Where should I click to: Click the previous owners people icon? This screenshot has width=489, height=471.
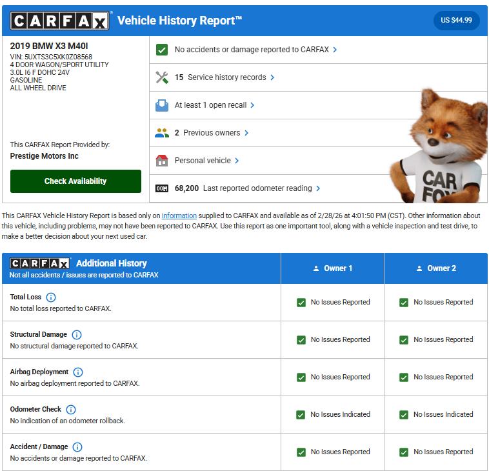point(162,133)
